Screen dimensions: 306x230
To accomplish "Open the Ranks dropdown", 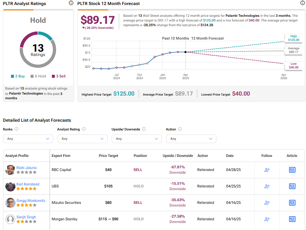I will [x=28, y=139].
